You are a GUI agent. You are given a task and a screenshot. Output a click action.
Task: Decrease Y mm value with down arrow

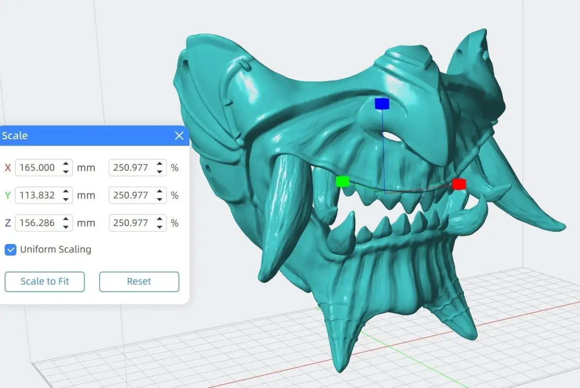pyautogui.click(x=66, y=200)
